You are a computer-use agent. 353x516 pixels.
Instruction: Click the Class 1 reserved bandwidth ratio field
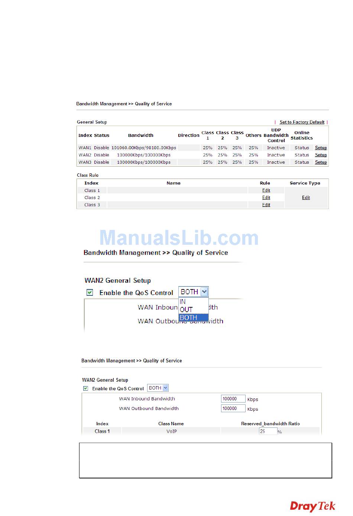[x=268, y=431]
